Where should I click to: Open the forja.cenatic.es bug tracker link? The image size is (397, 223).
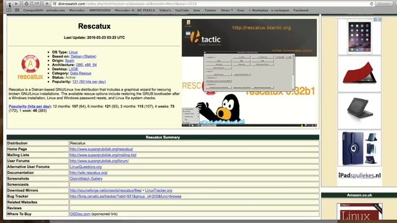pyautogui.click(x=125, y=196)
